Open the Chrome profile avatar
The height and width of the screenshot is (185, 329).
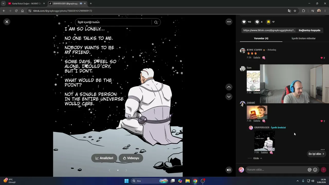[319, 11]
